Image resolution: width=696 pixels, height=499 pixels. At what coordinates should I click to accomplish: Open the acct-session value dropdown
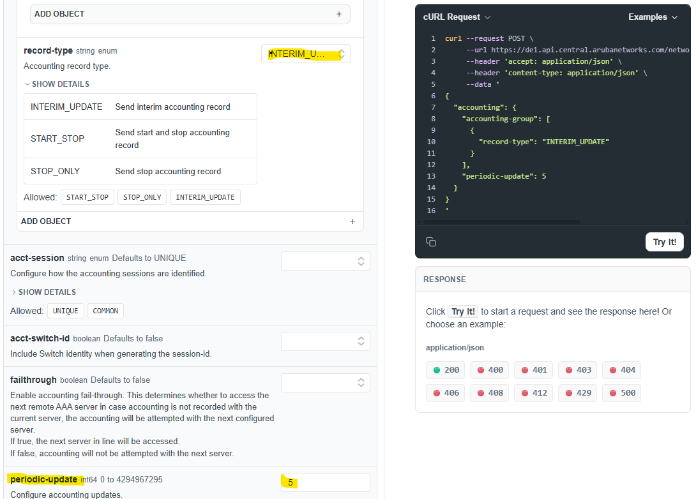(x=326, y=261)
